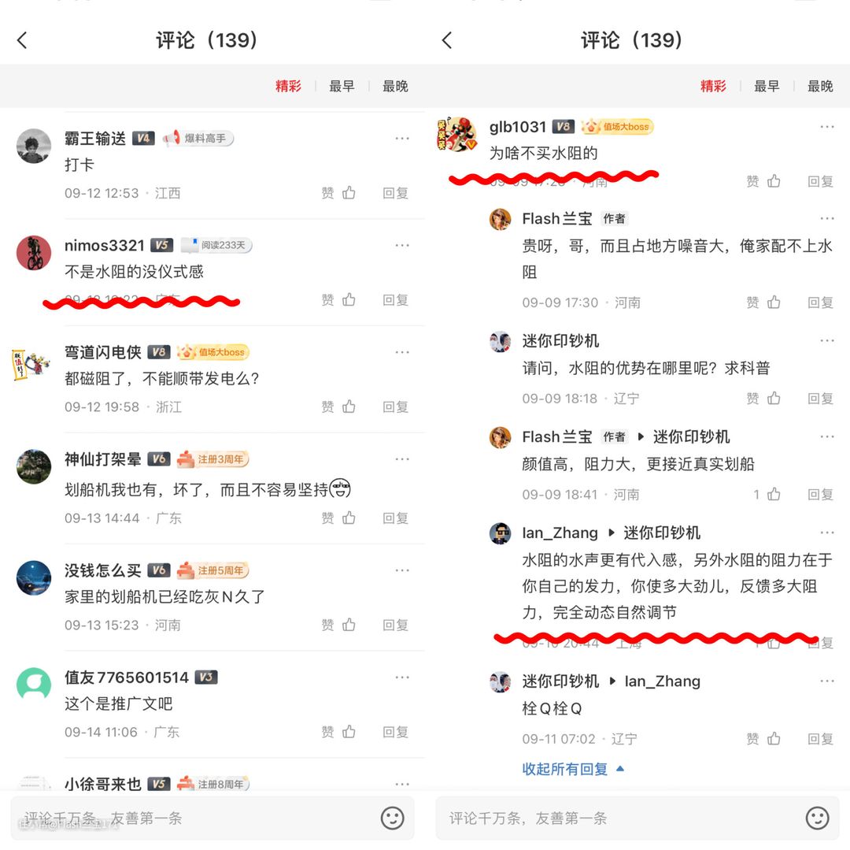
Task: Like 弯道闪电侠's comment about 磁阻
Action: 349,406
